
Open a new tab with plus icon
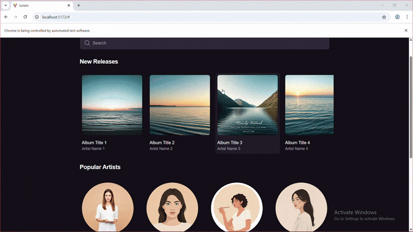click(x=78, y=6)
